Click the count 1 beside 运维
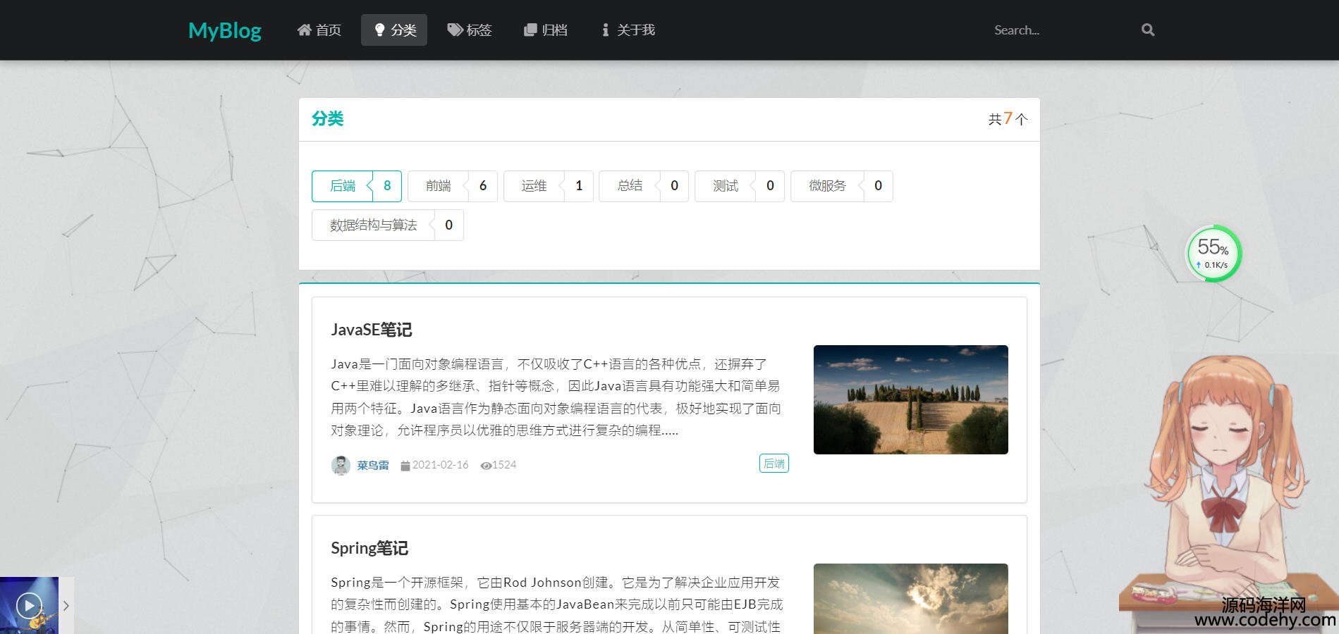1339x634 pixels. [x=579, y=186]
